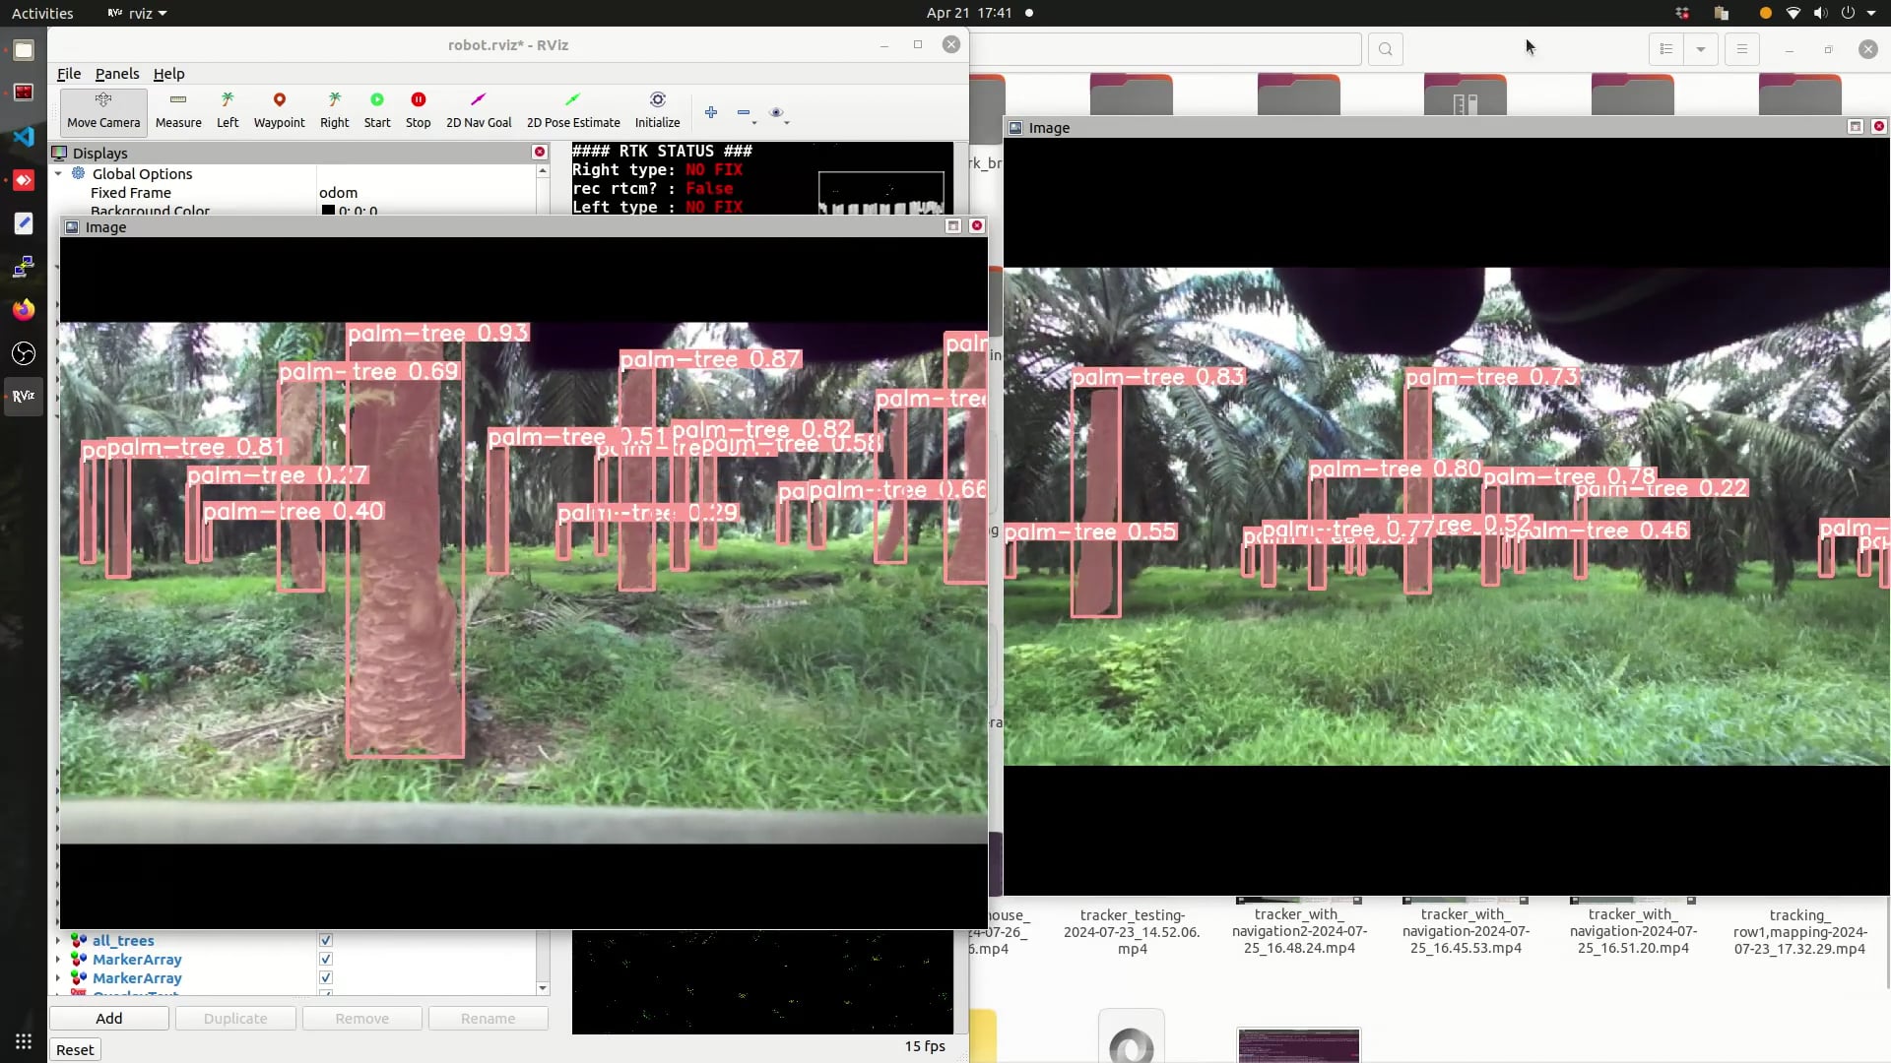The width and height of the screenshot is (1891, 1063).
Task: Select the 2D Nav Goal tool
Action: [x=479, y=110]
